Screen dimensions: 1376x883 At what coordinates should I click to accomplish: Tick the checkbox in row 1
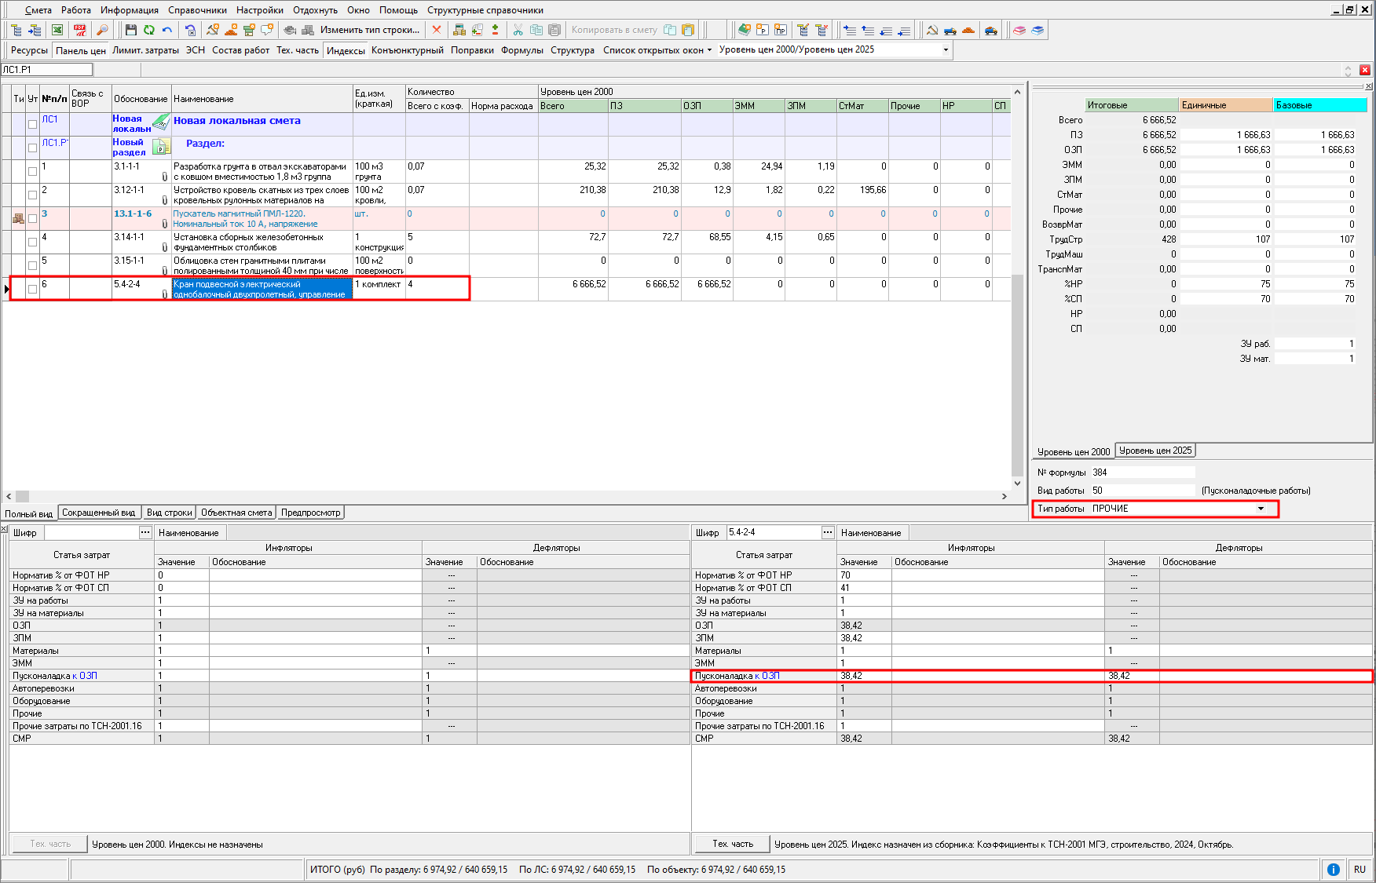[x=32, y=171]
